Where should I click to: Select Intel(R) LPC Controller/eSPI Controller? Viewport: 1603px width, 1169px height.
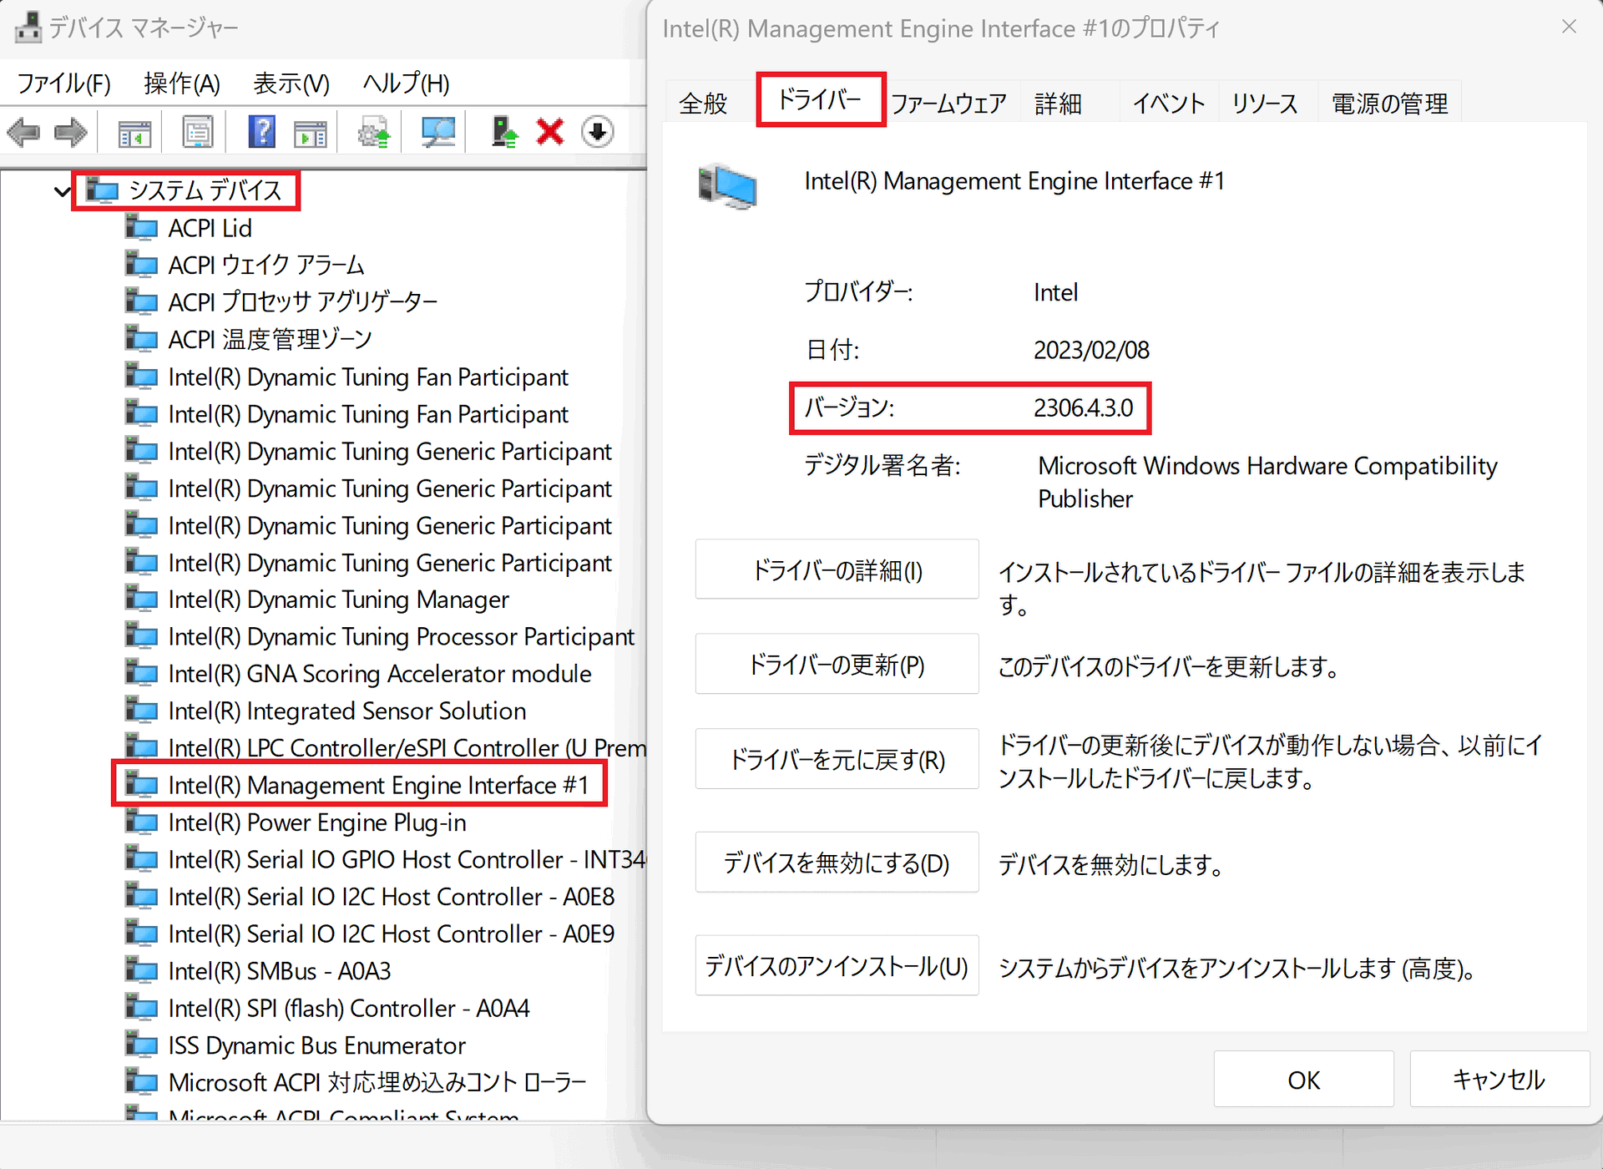407,747
